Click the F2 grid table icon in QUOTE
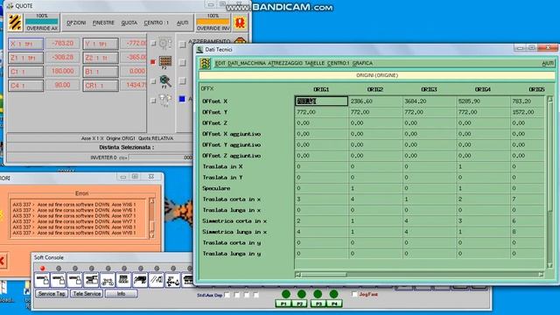 point(165,62)
